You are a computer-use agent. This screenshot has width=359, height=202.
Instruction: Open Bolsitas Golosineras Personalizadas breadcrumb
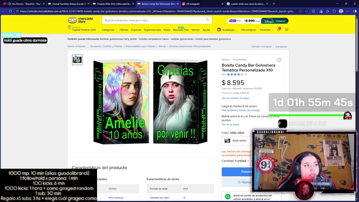(x=190, y=46)
